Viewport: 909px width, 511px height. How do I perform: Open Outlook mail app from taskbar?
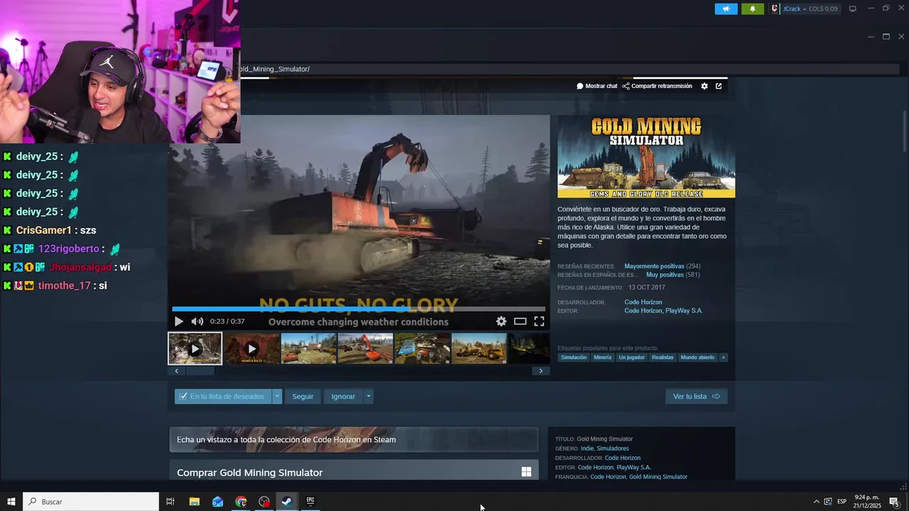[x=217, y=502]
